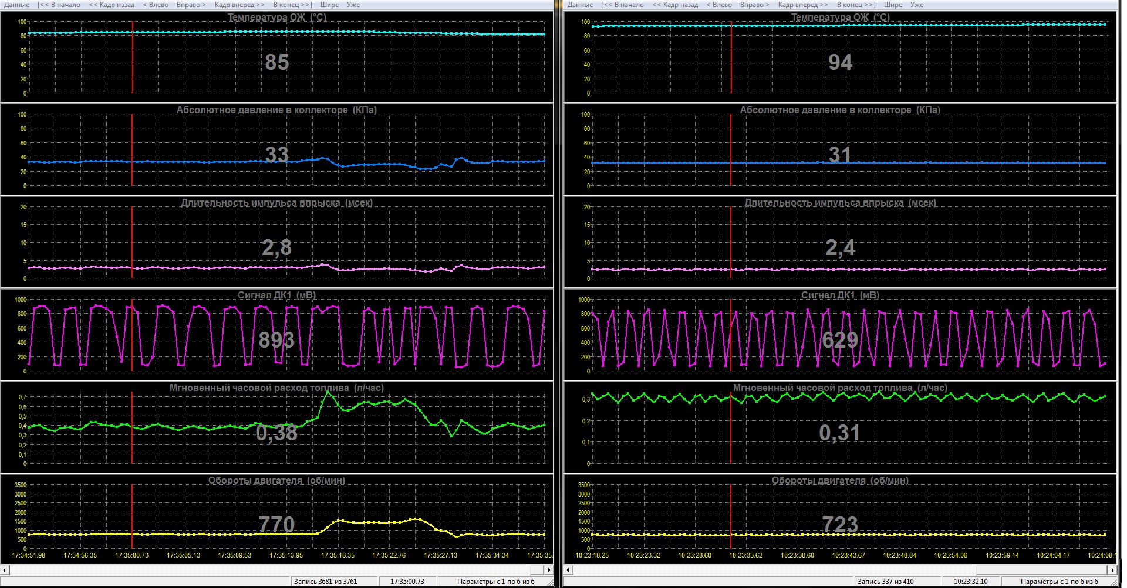This screenshot has width=1127, height=588.
Task: Click '10:23:32.10' in the right status bar
Action: [971, 582]
